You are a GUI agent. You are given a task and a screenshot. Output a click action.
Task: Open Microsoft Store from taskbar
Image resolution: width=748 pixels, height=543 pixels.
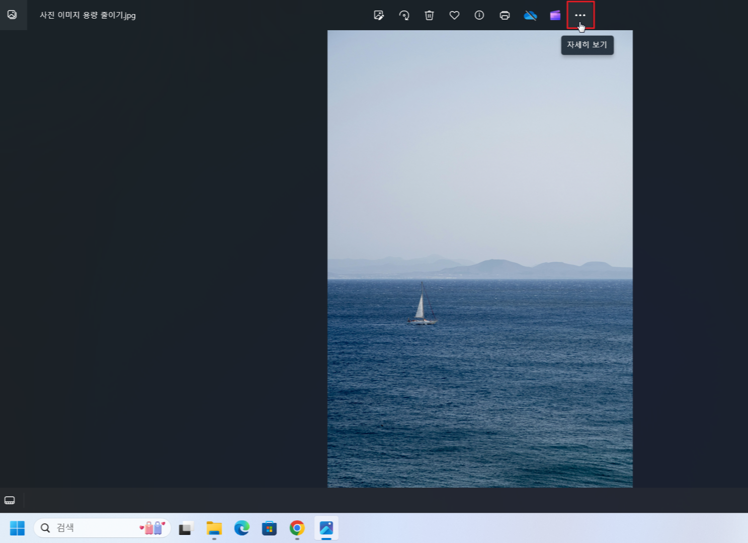(270, 528)
